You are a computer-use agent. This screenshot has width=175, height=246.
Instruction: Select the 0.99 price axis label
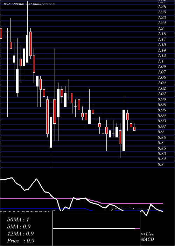click(x=162, y=99)
